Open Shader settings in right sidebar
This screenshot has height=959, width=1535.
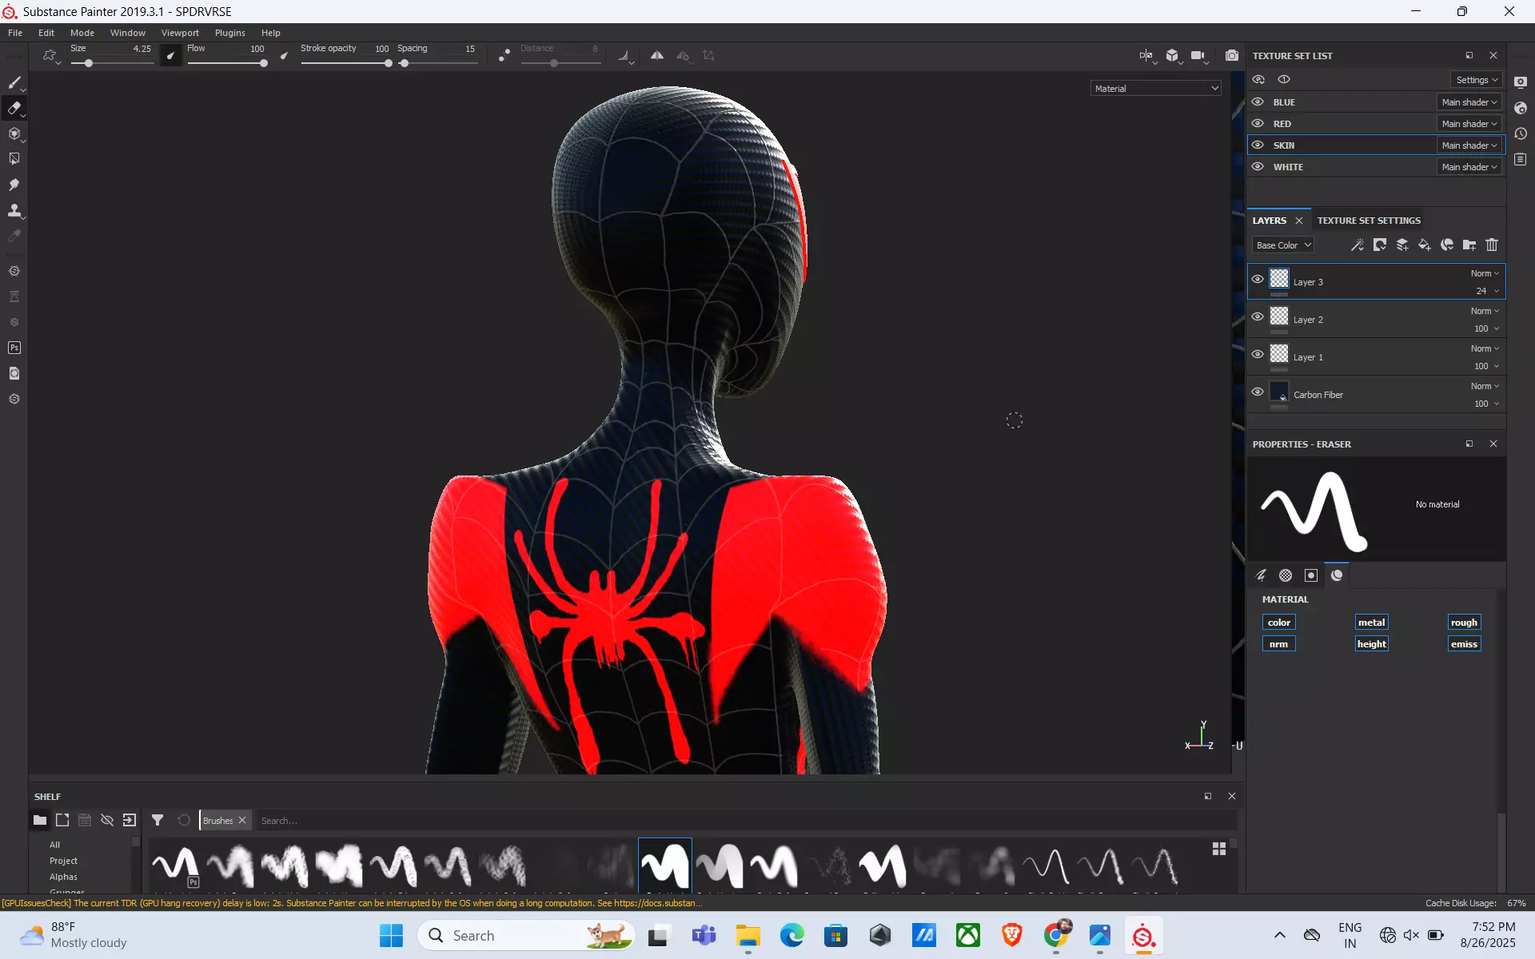tap(1521, 108)
